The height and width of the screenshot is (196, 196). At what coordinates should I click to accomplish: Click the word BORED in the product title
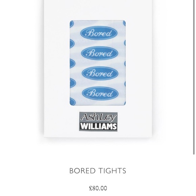pyautogui.click(x=82, y=171)
